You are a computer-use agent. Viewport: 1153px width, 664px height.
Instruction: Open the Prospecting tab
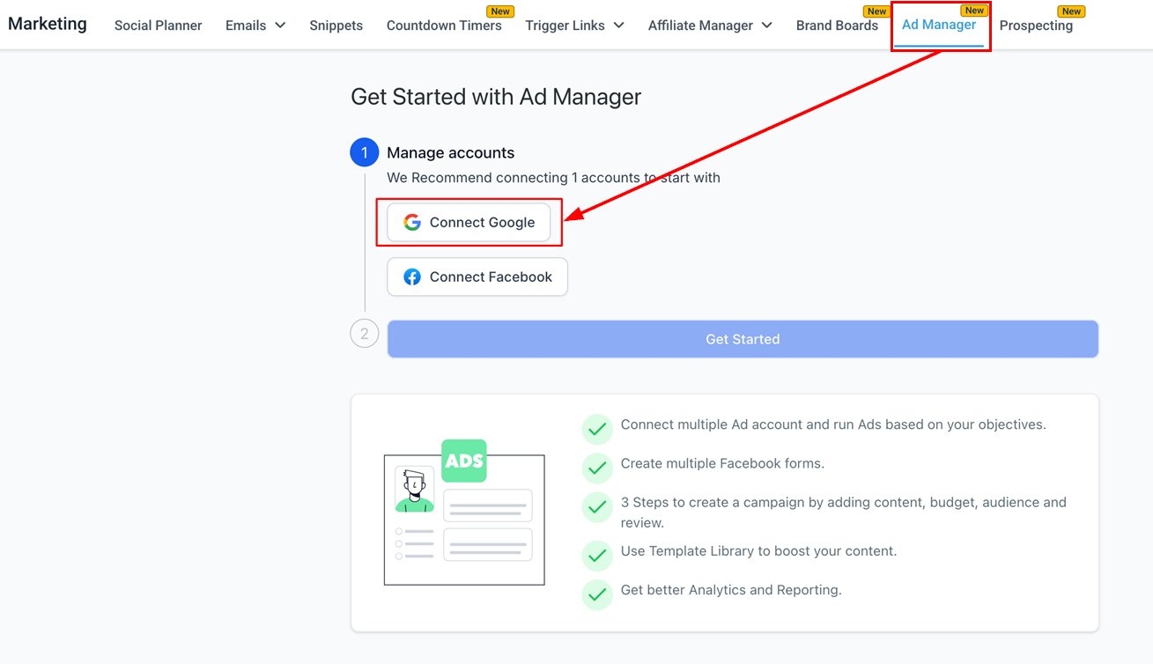1036,26
